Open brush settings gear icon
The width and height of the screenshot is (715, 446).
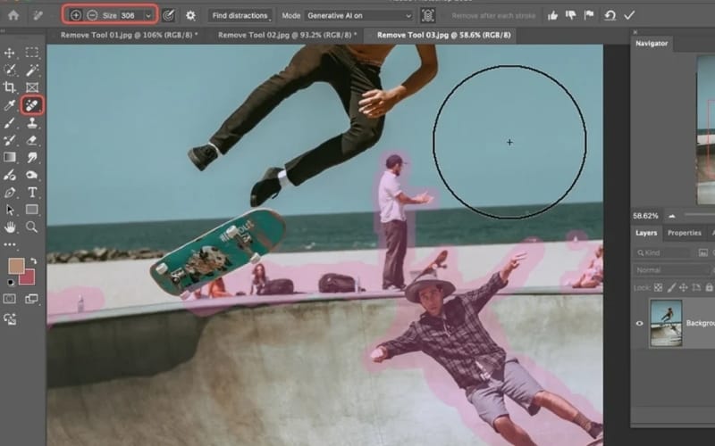tap(190, 15)
